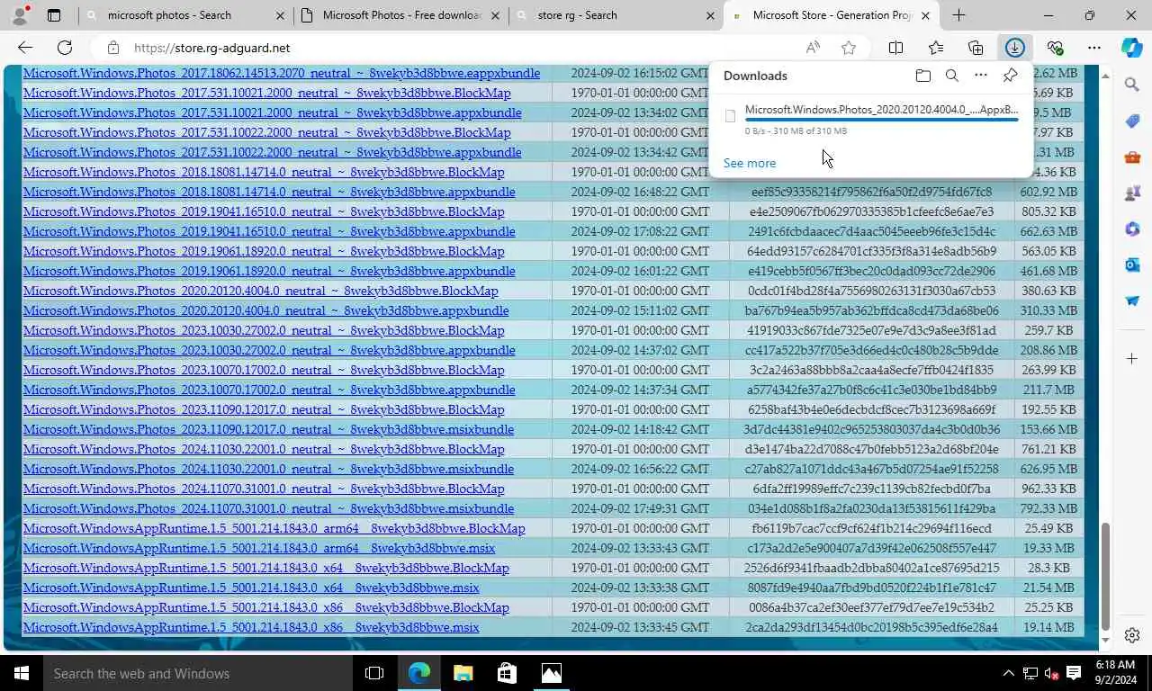1152x691 pixels.
Task: Download Photos 2019.19061.18920.0 appxbundle link
Action: tap(269, 271)
